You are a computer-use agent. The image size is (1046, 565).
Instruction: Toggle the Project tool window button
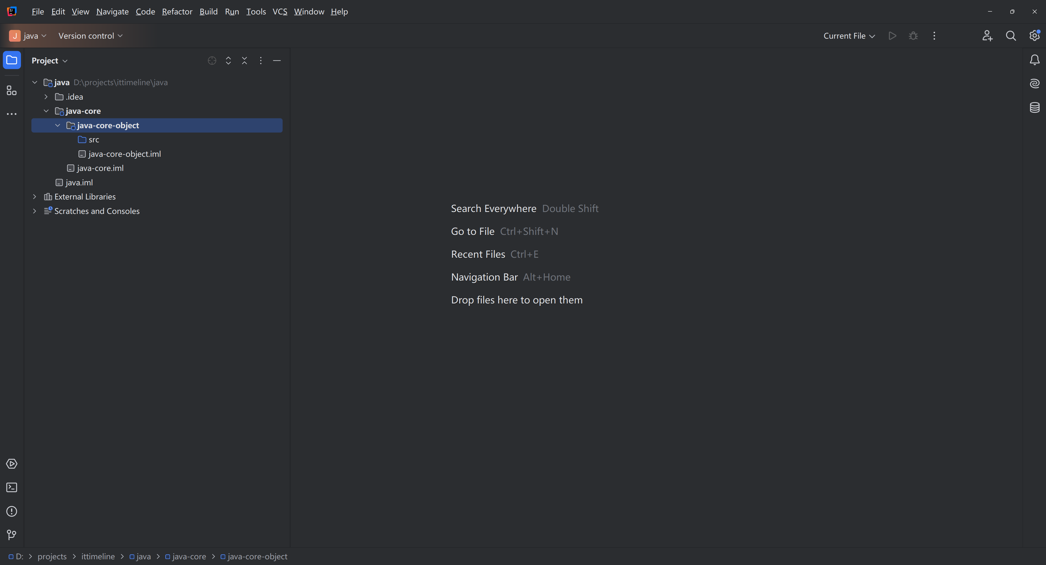coord(11,60)
